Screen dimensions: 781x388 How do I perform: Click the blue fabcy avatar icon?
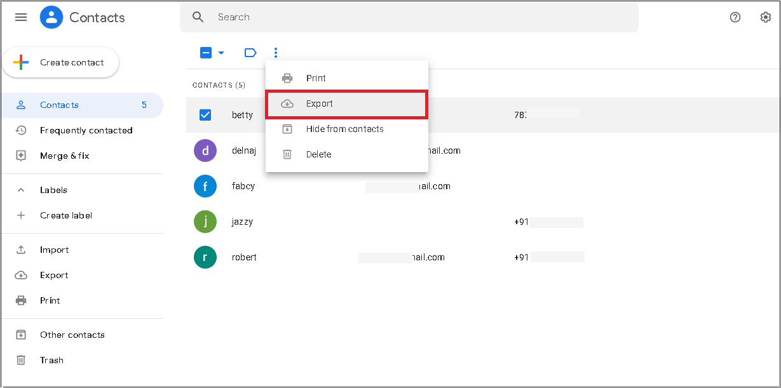pos(205,186)
